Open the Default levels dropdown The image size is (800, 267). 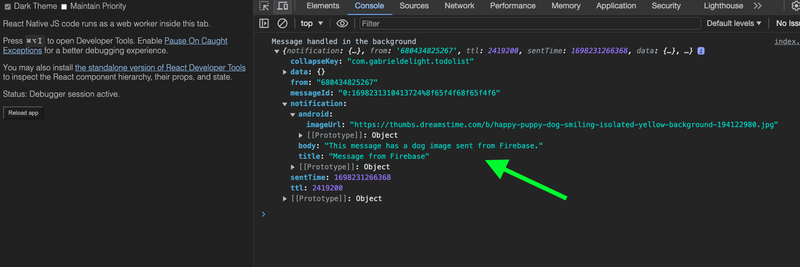click(734, 23)
